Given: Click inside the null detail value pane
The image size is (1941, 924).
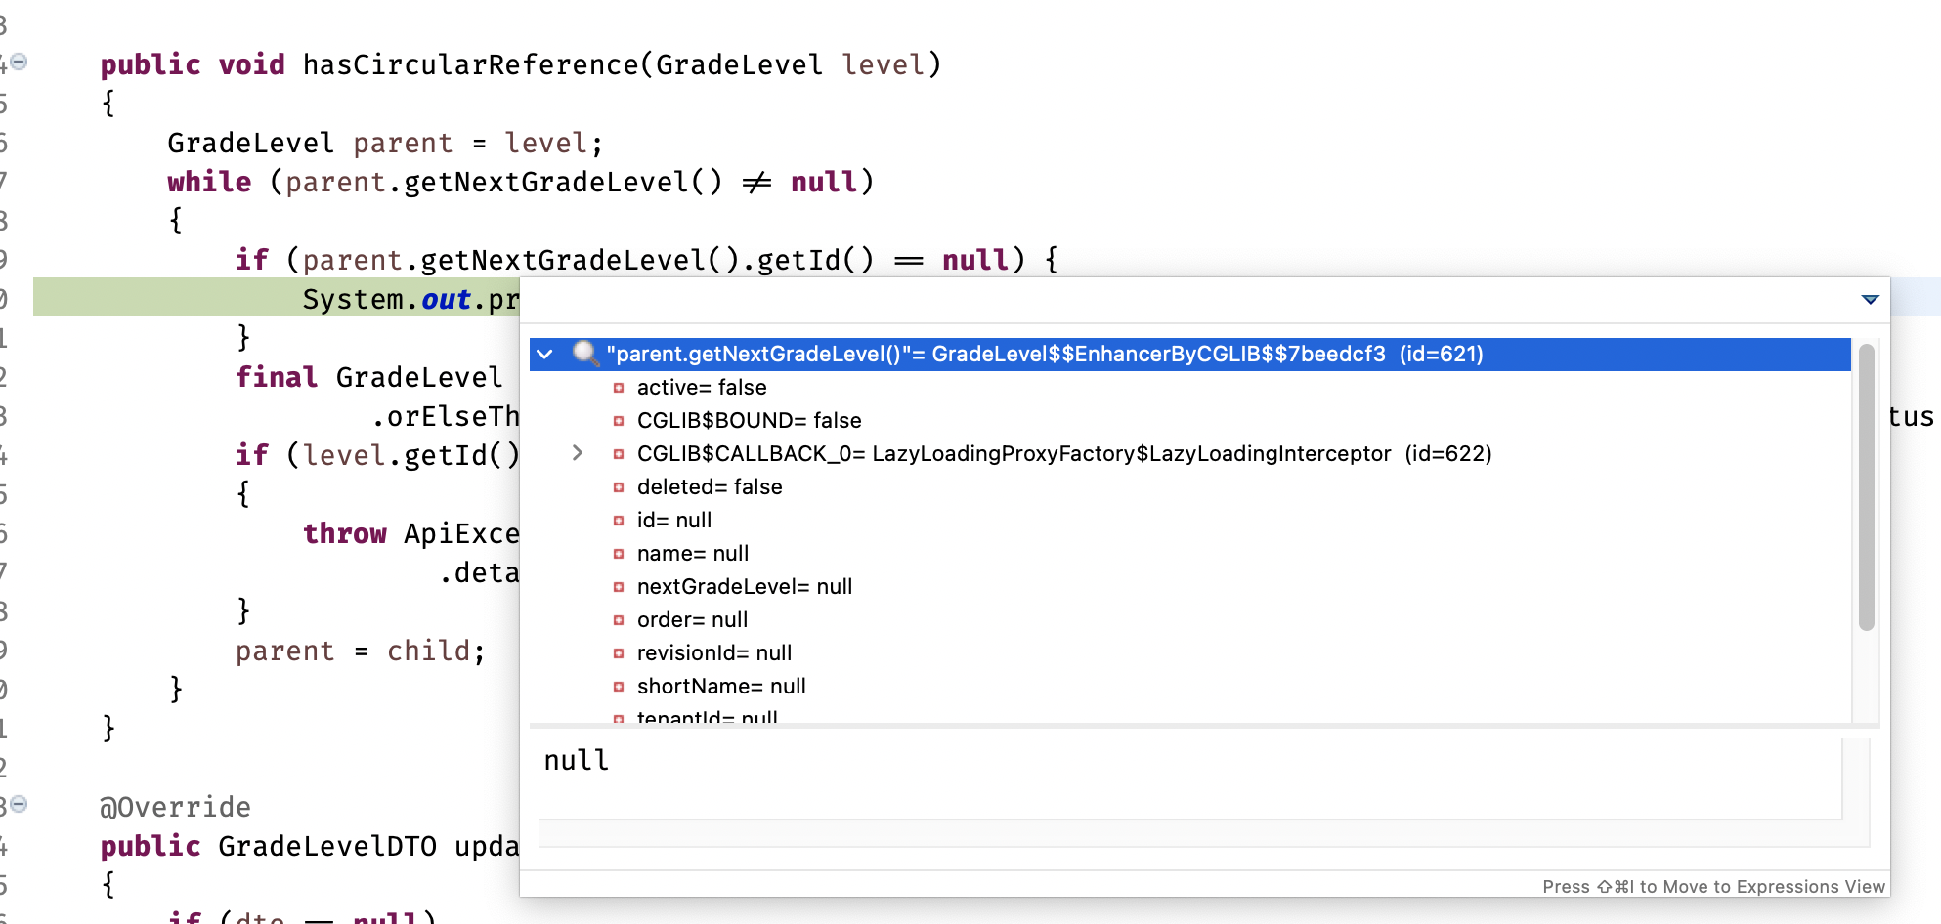Looking at the screenshot, I should pyautogui.click(x=880, y=772).
